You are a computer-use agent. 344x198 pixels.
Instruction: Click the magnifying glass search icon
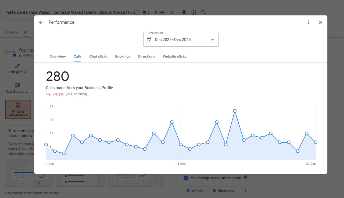[203, 12]
